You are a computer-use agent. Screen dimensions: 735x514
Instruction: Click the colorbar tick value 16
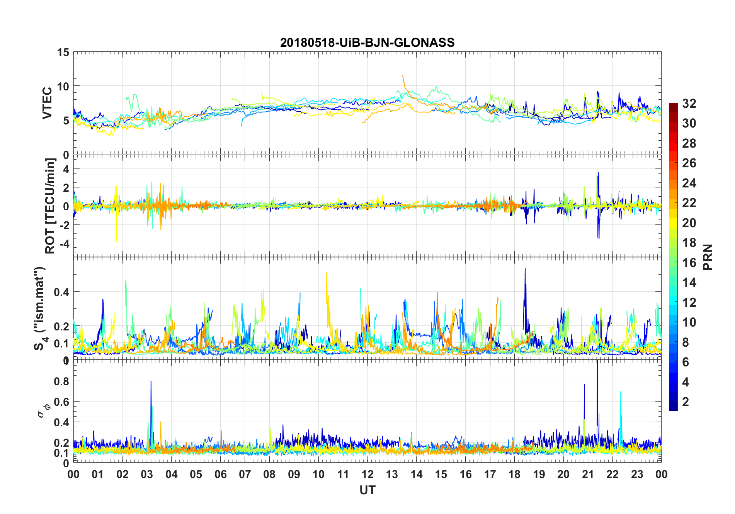(689, 262)
